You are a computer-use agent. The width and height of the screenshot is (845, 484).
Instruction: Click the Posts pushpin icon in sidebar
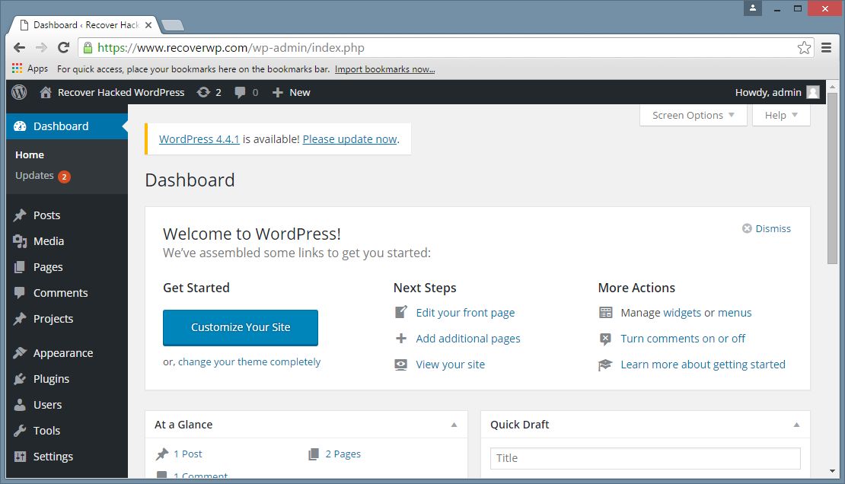coord(20,215)
